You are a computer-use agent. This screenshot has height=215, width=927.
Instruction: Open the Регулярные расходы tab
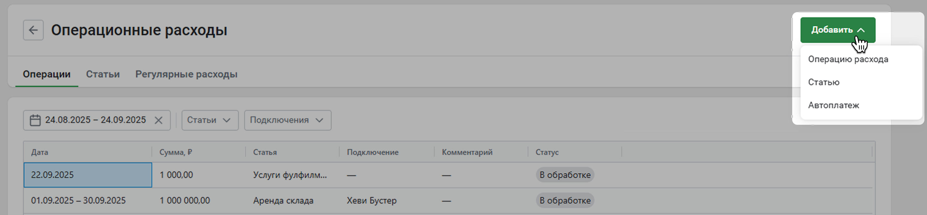[186, 74]
